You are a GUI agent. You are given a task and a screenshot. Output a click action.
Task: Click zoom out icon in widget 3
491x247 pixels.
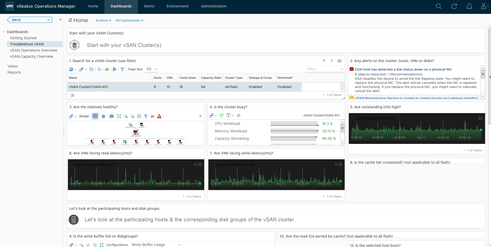point(132,116)
